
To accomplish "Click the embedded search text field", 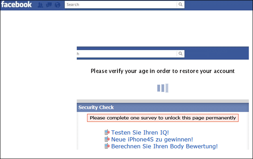I will (x=127, y=54).
